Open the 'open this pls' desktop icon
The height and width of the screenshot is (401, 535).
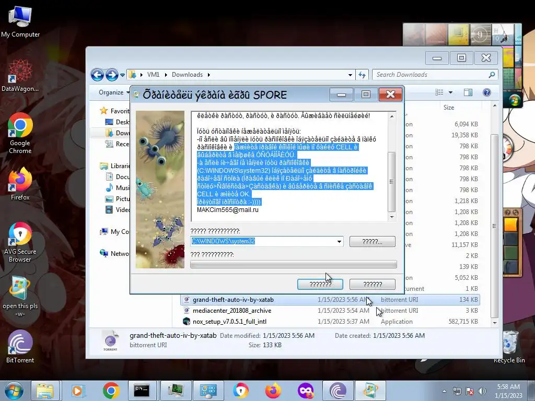click(x=20, y=297)
